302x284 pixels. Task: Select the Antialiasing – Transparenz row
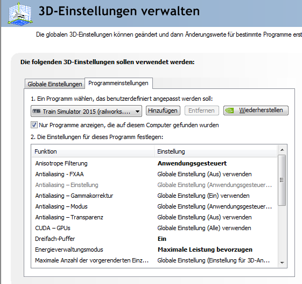154,217
